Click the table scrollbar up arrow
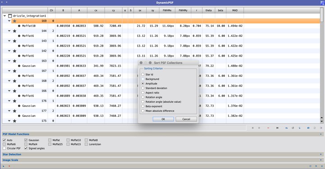Screen dimensions: 325x169 coord(322,118)
